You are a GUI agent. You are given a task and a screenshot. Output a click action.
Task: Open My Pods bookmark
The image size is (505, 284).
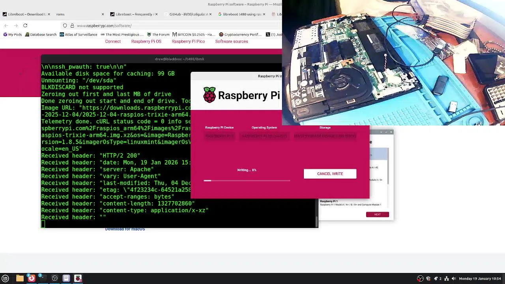pyautogui.click(x=12, y=34)
